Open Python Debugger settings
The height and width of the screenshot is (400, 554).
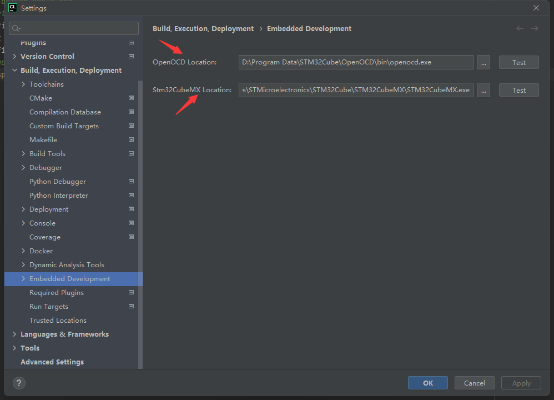[x=58, y=182]
